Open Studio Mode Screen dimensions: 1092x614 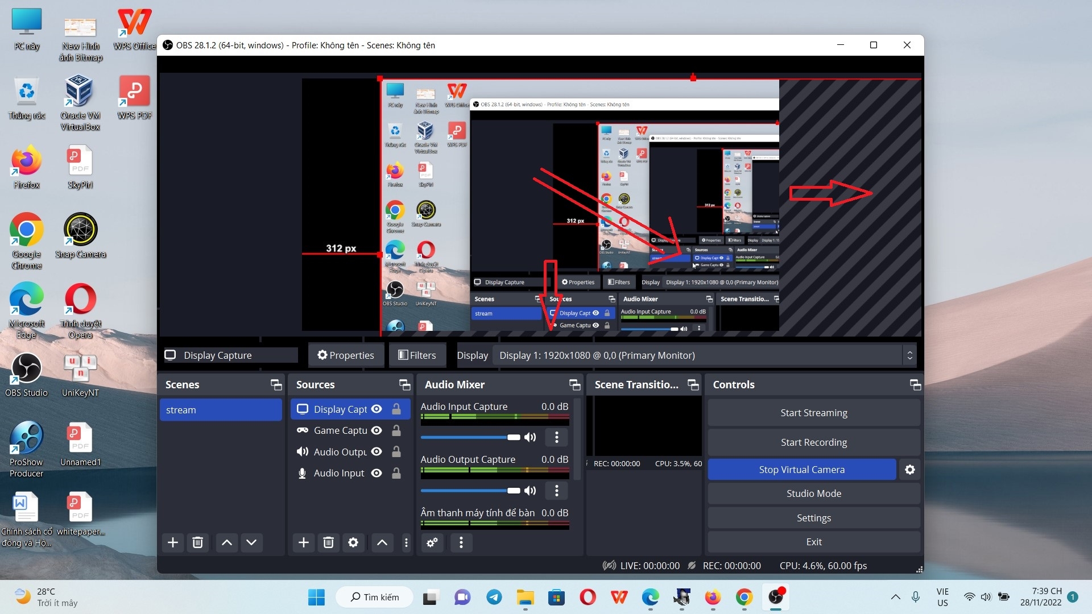pos(813,493)
